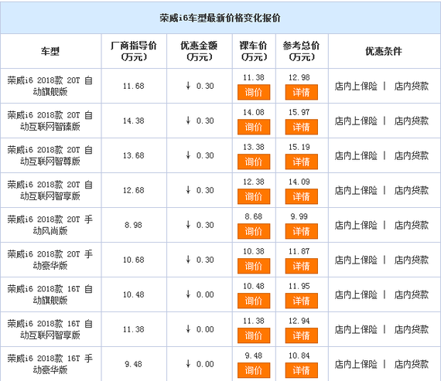Image resolution: width=441 pixels, height=381 pixels.
Task: Click 询价 for 20T 自动互联网智享版
Action: pos(254,196)
